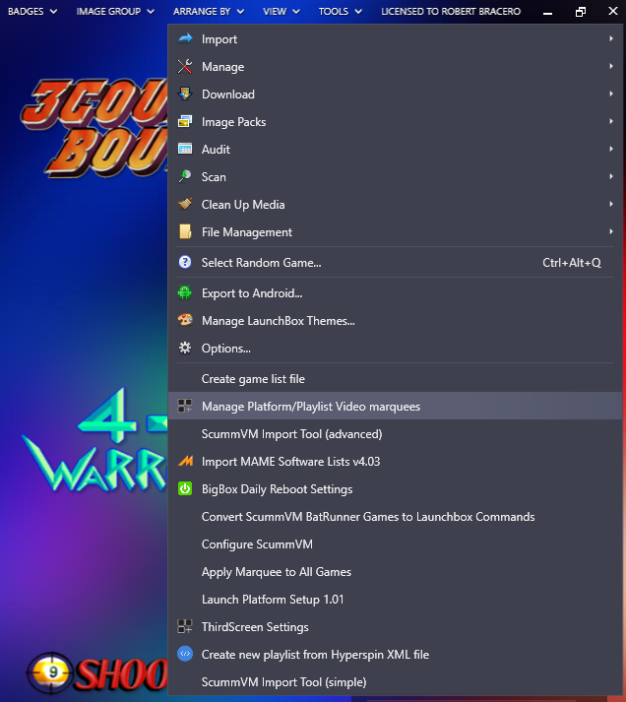Choose Select Random Game menu entry
626x702 pixels.
click(x=395, y=262)
